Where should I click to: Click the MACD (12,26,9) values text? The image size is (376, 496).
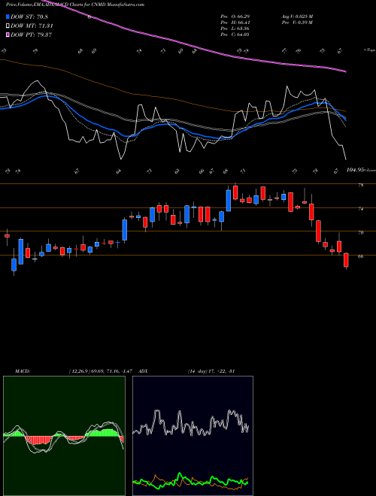coord(102,371)
